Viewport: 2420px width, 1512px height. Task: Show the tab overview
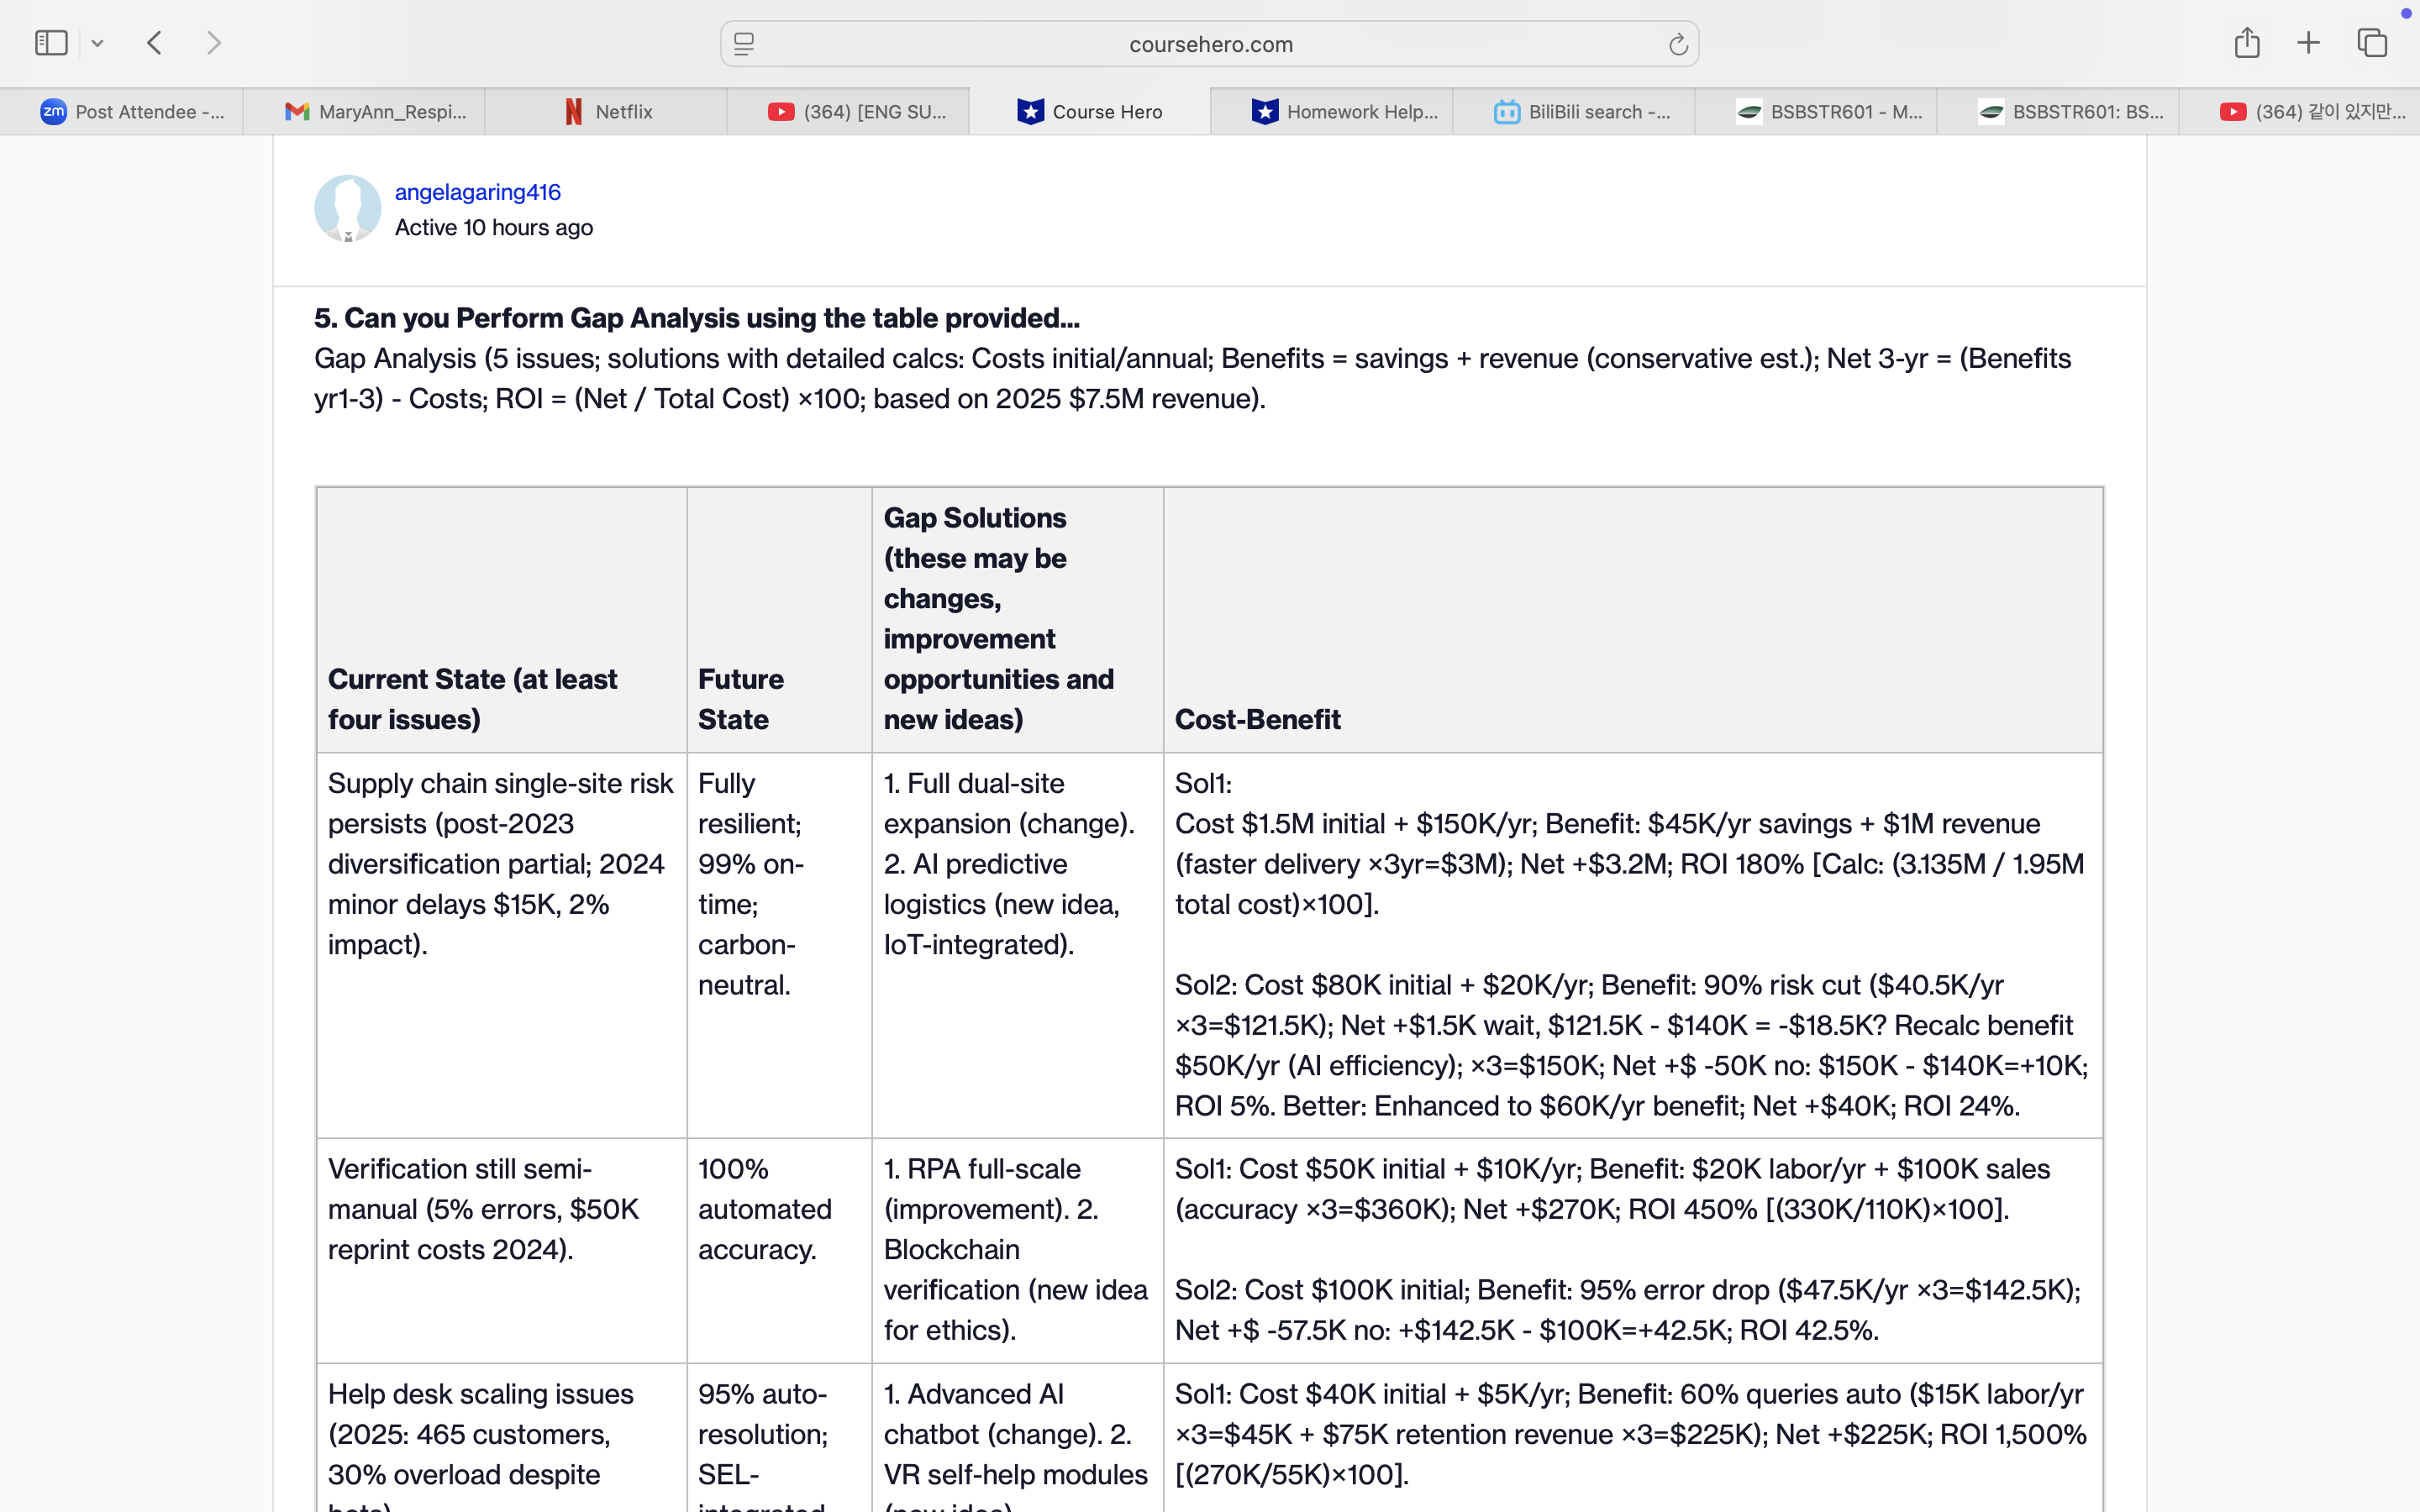click(x=2372, y=43)
